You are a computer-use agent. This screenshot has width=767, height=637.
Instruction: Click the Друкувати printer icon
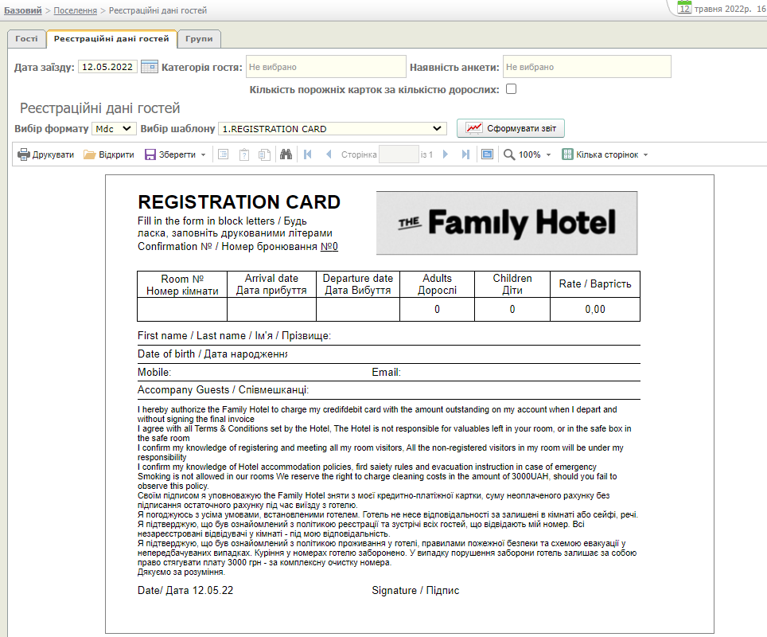point(24,154)
